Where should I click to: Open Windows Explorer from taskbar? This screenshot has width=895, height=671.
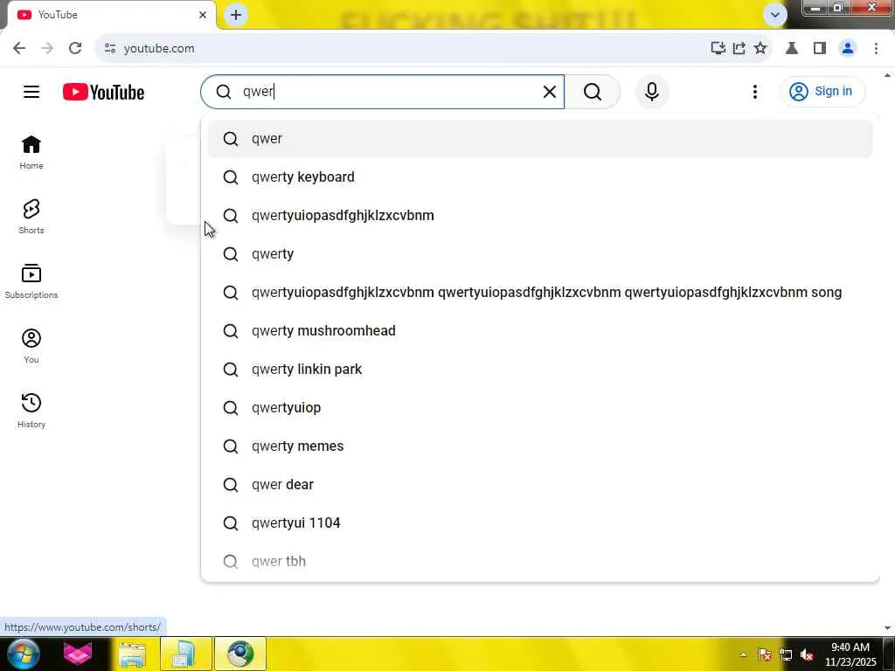133,654
